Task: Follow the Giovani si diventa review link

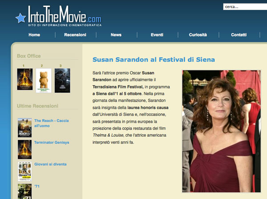Action: pyautogui.click(x=50, y=164)
